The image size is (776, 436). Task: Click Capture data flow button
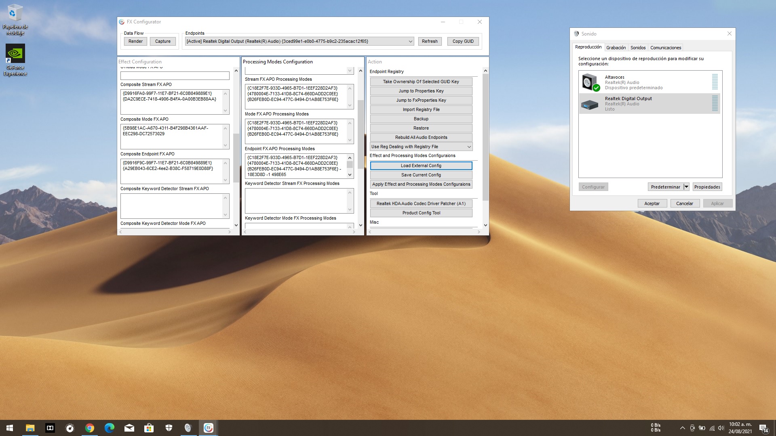(x=163, y=41)
